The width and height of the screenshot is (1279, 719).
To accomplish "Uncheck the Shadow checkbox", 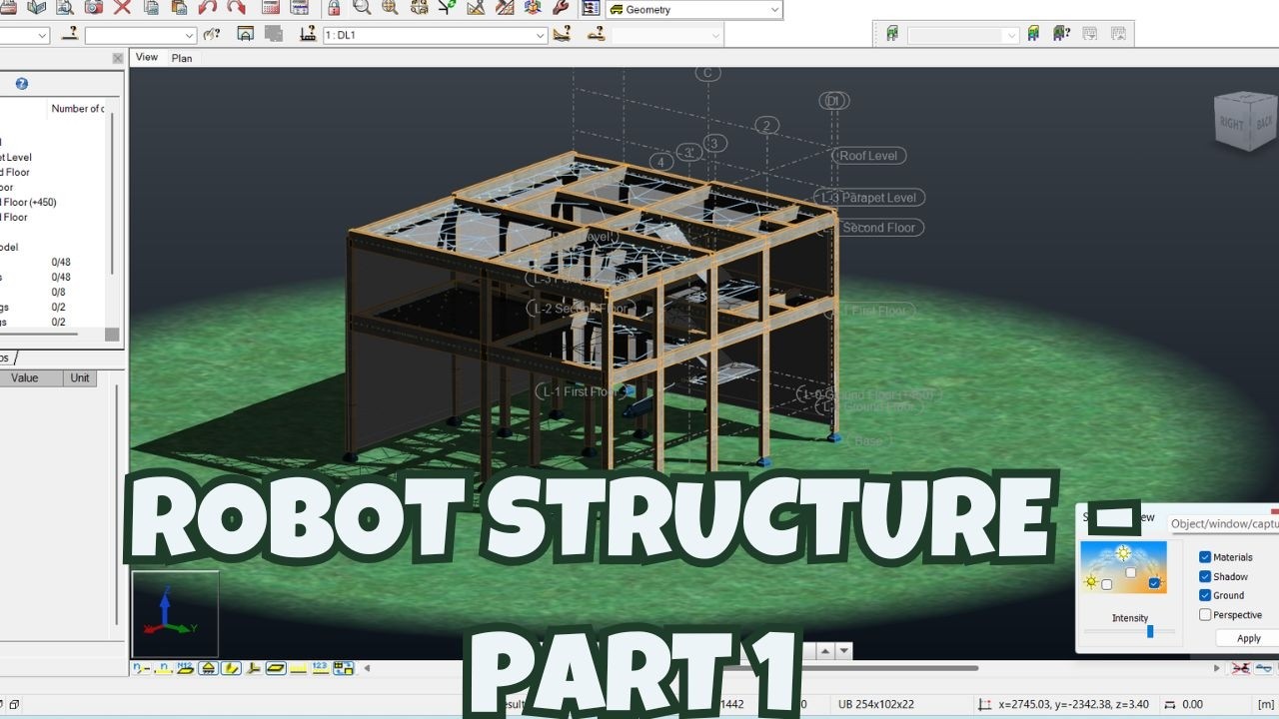I will [1205, 576].
